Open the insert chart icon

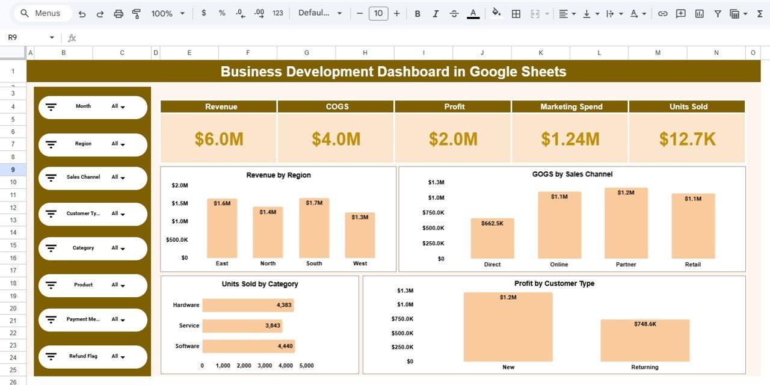[x=699, y=13]
